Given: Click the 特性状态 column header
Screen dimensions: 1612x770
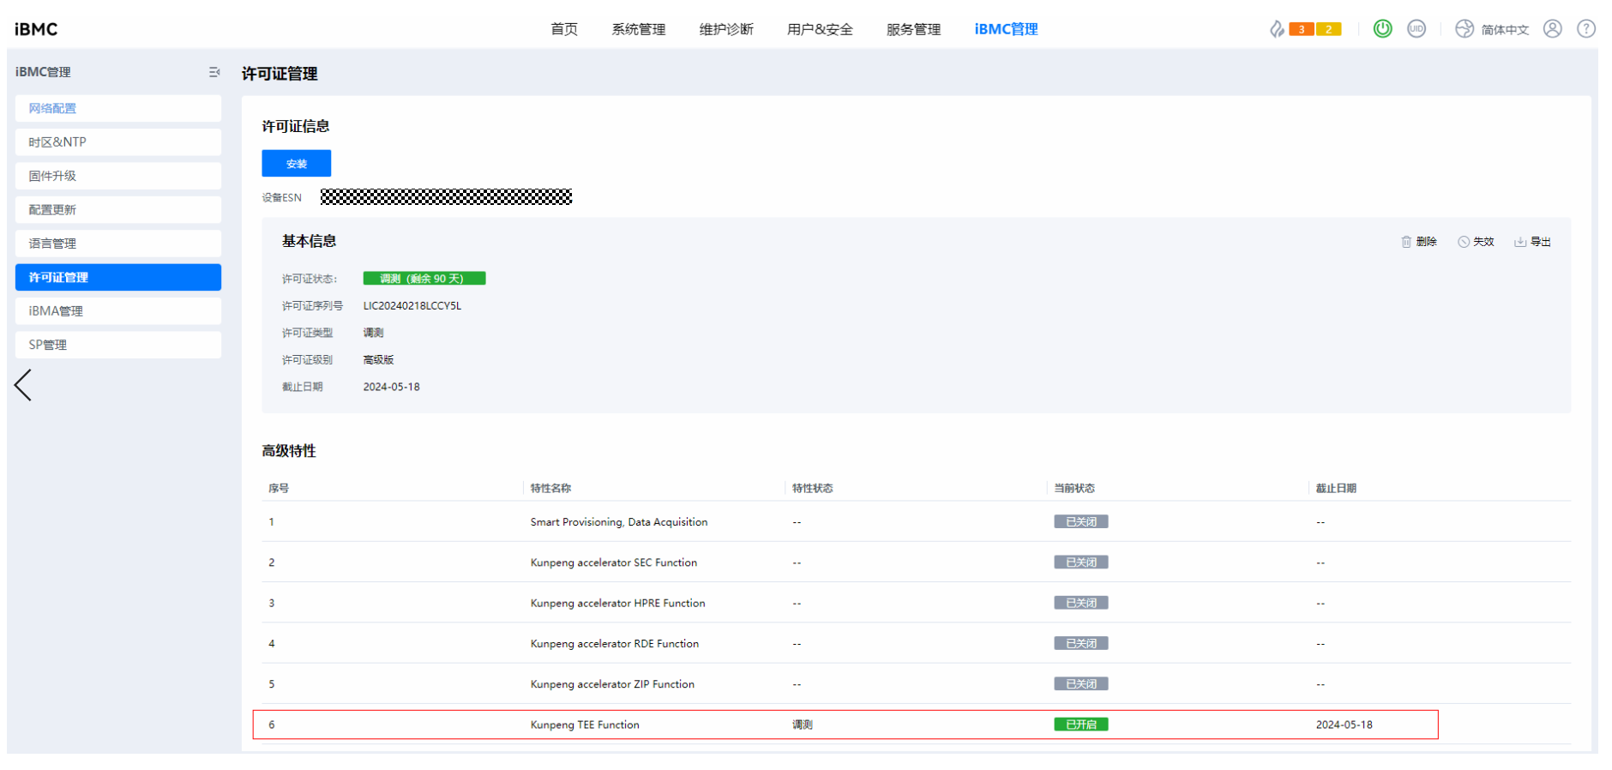Looking at the screenshot, I should coord(813,488).
